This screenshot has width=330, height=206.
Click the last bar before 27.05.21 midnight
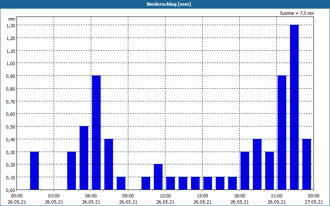pyautogui.click(x=306, y=164)
